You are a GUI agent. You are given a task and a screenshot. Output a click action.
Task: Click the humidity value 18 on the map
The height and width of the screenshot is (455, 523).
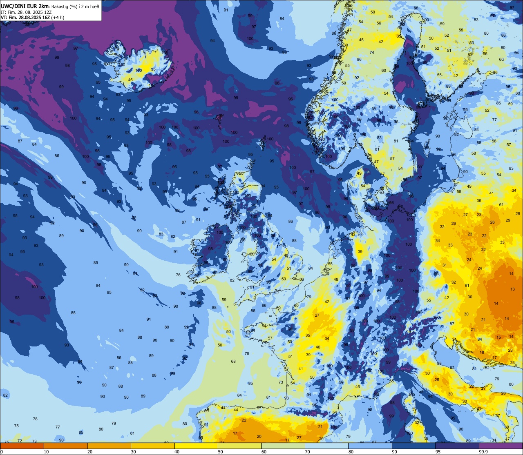pyautogui.click(x=482, y=352)
